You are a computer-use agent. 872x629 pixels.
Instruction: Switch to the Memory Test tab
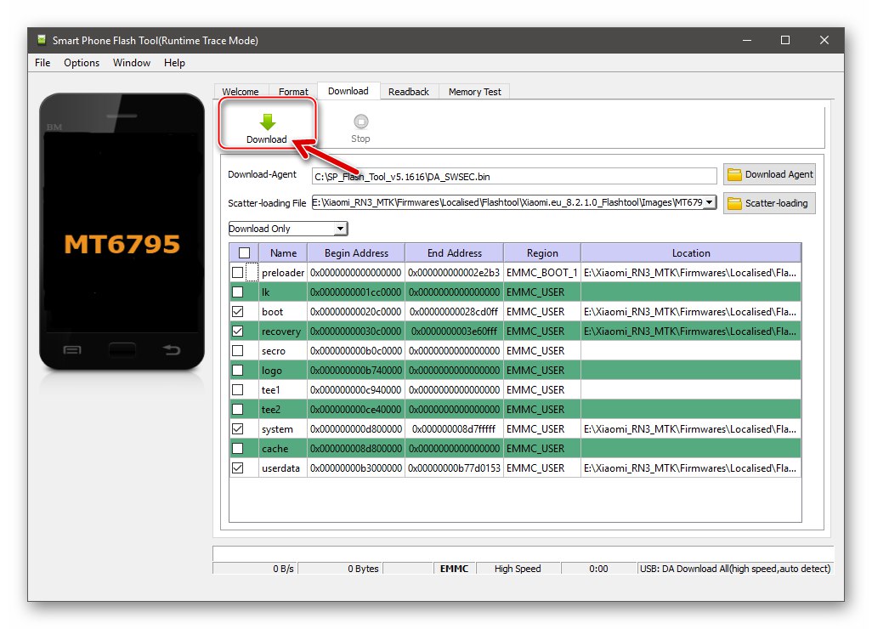(x=475, y=92)
